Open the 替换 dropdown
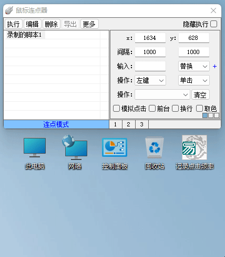Viewport: 225px width, 257px height. click(x=194, y=66)
